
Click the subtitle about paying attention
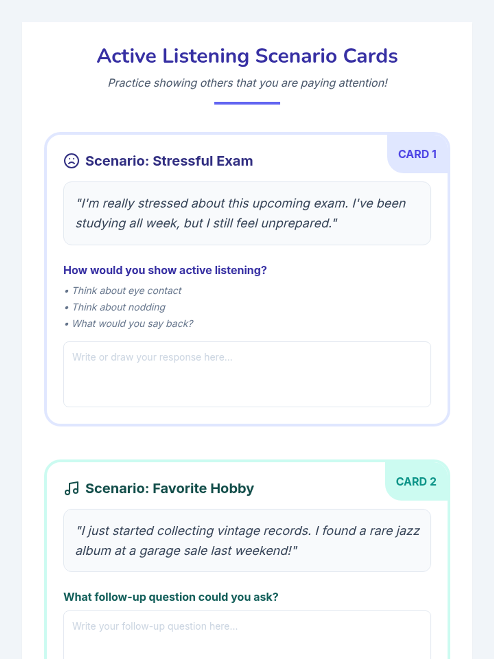(x=247, y=83)
